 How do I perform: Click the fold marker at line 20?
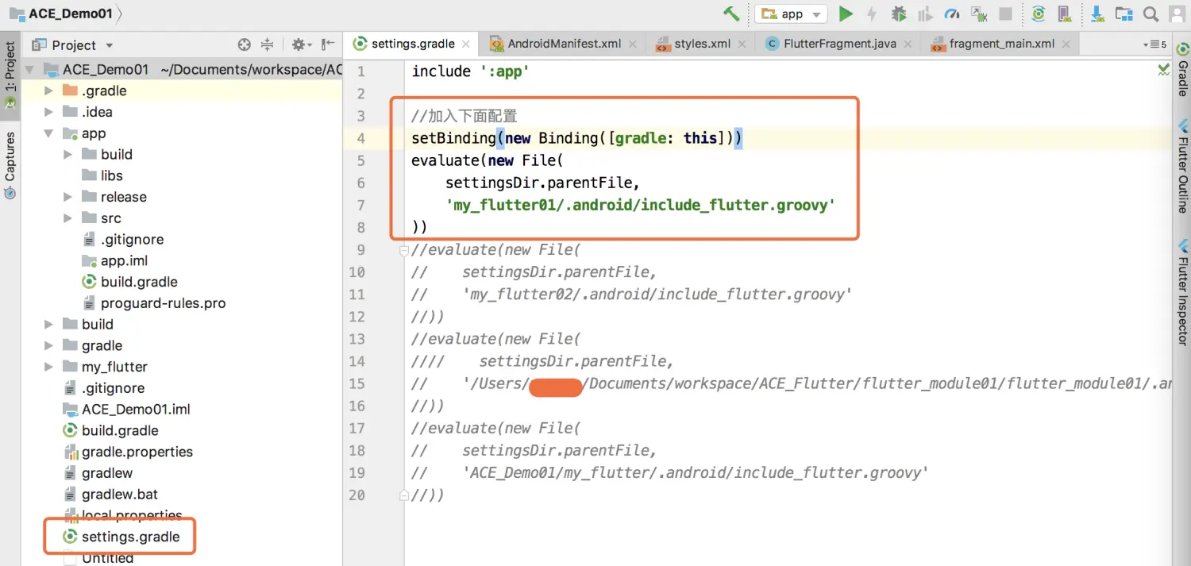click(x=404, y=495)
